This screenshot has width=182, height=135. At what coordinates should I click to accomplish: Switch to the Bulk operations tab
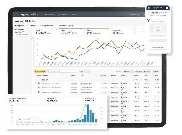click(x=46, y=26)
